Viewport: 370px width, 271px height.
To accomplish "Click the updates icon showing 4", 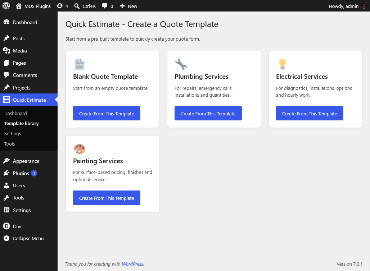I will pos(59,6).
